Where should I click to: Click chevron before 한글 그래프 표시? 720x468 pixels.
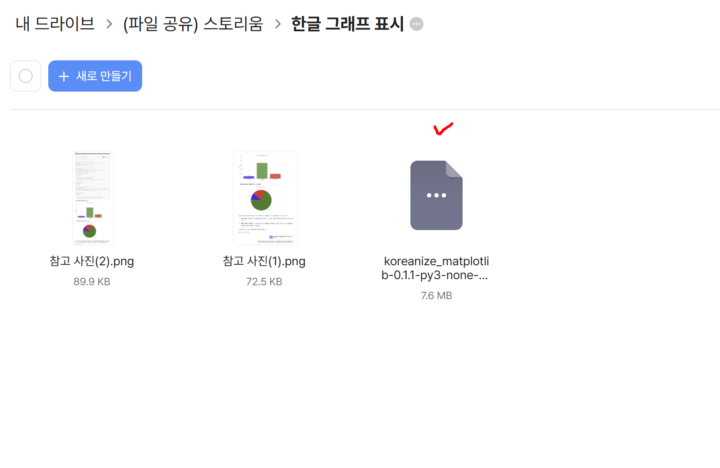tap(278, 24)
